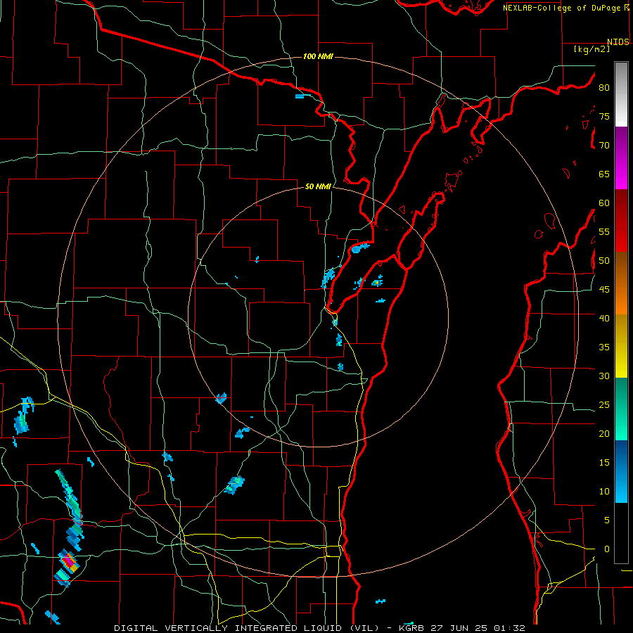Click the KGRB station identifier
This screenshot has height=633, width=633.
click(x=411, y=628)
